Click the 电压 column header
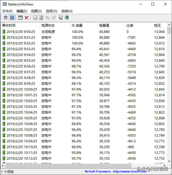The image size is (172, 175). (157, 25)
